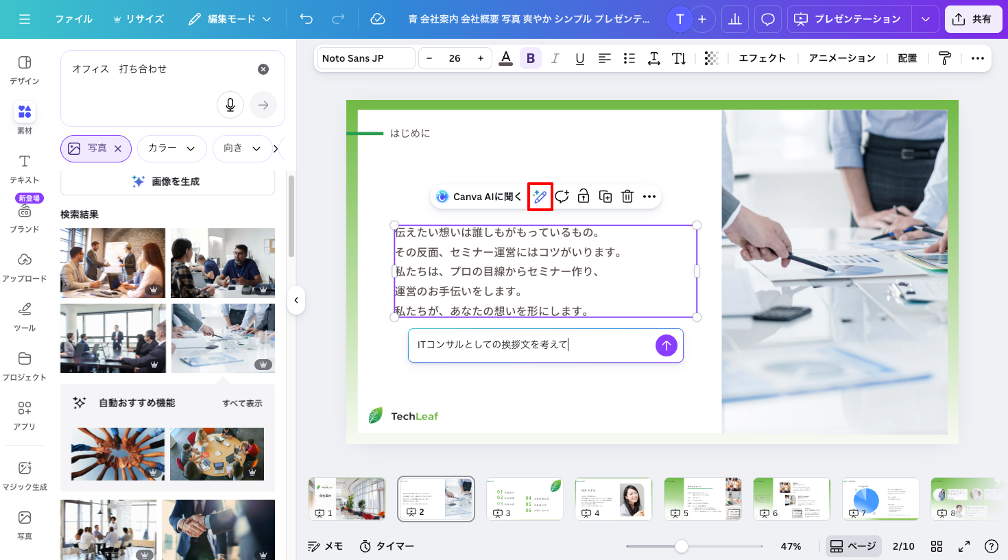
Task: Click the copy style paint roller icon
Action: click(x=944, y=58)
